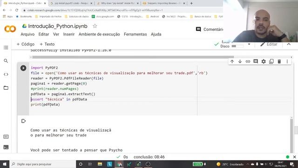The height and width of the screenshot is (168, 298).
Task: Open File Explorer from the taskbar
Action: pos(100,164)
